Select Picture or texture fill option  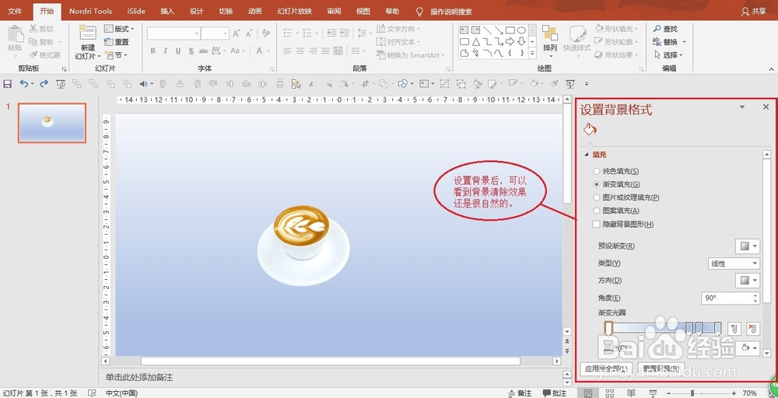[597, 197]
